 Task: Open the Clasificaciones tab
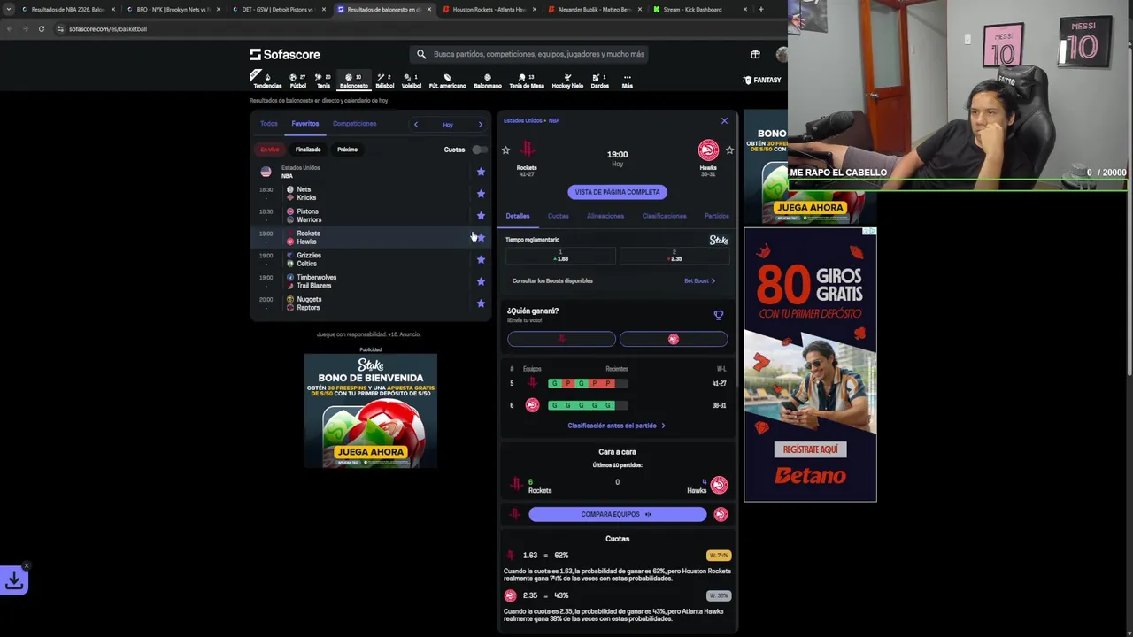(x=664, y=216)
